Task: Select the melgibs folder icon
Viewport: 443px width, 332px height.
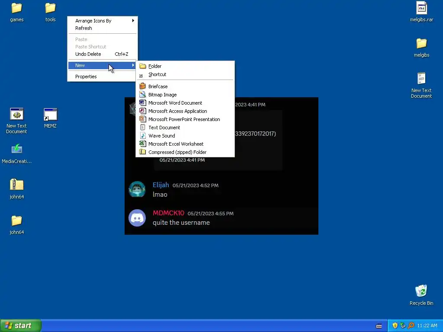Action: click(x=421, y=44)
